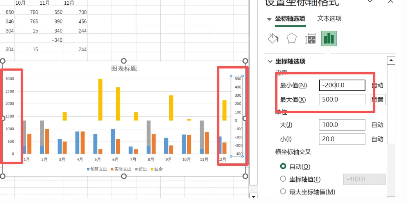The image size is (407, 202).
Task: Click the 3月 category label in chart
Action: click(62, 160)
